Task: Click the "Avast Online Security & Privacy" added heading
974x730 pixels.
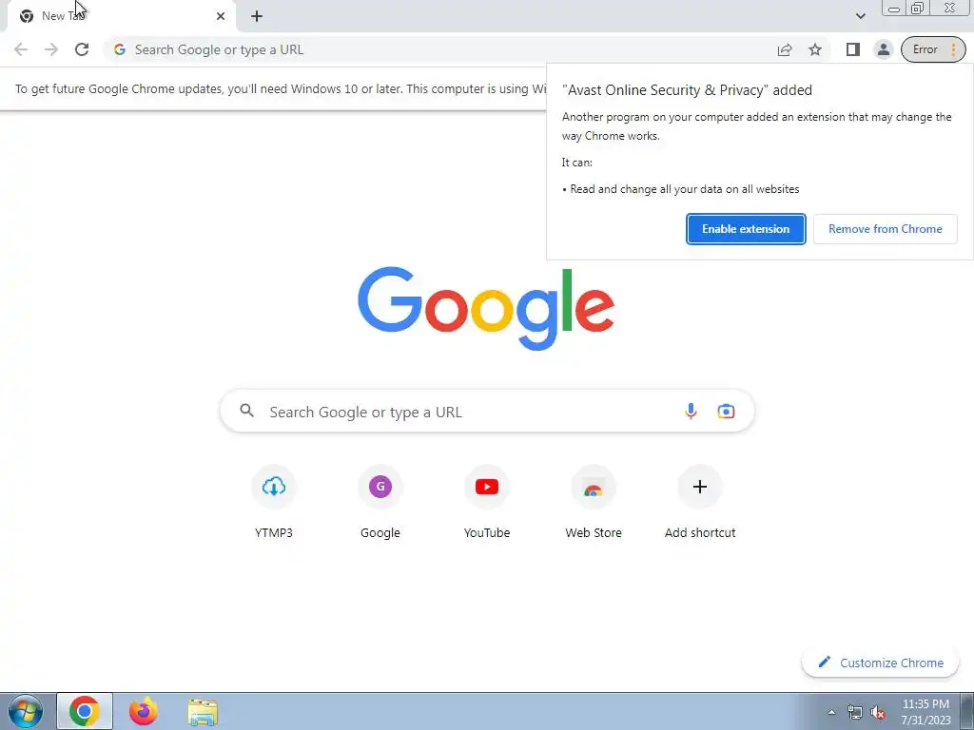Action: (x=687, y=90)
